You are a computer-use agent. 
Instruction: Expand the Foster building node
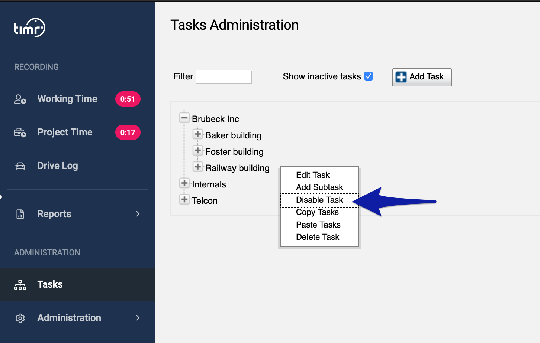point(198,150)
